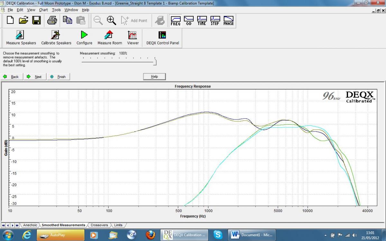Viewport: 386px width, 241px height.
Task: Open Configure with green arrow icon
Action: click(84, 38)
